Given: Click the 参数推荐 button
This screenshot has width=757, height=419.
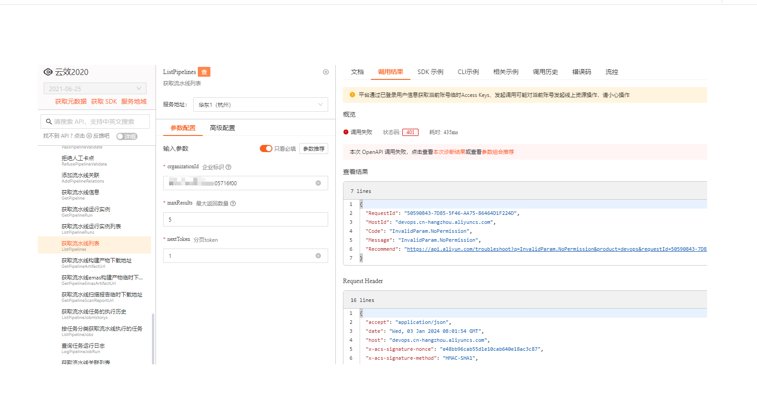Looking at the screenshot, I should coord(314,148).
